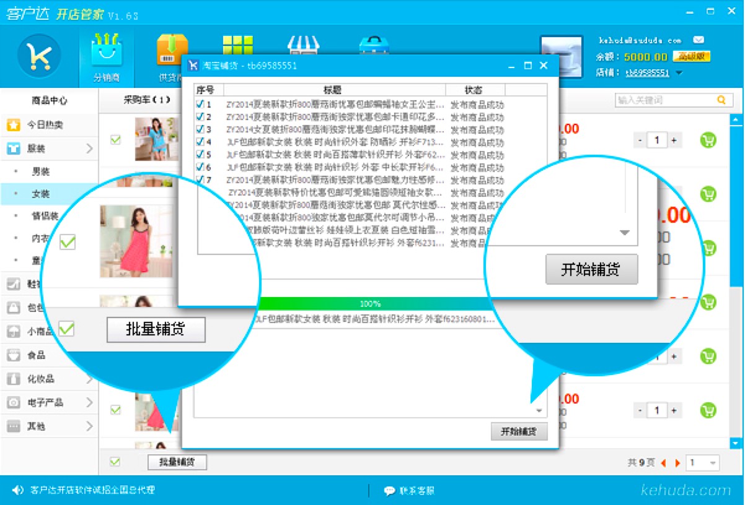This screenshot has width=745, height=505.
Task: Click the shop awning toolbar icon
Action: pos(304,44)
